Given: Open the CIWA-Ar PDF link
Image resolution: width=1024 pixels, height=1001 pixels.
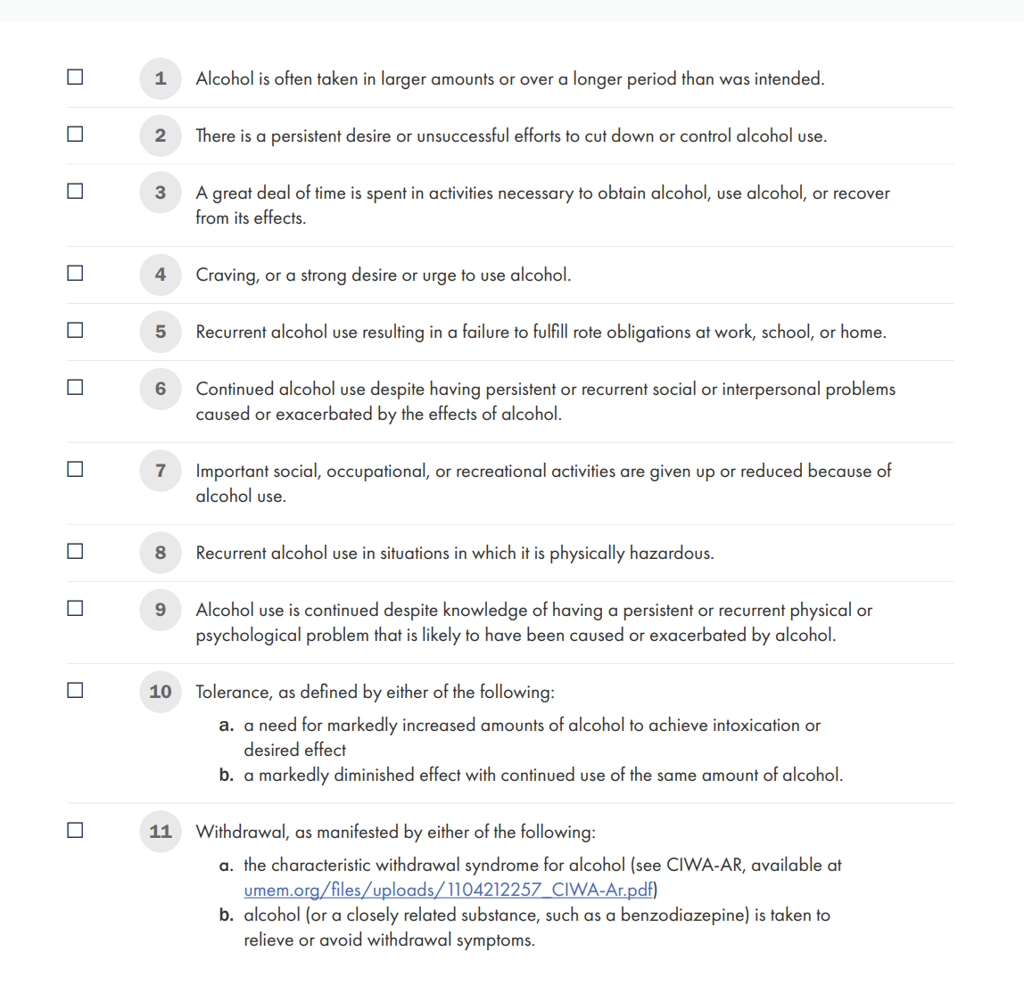Looking at the screenshot, I should point(449,890).
